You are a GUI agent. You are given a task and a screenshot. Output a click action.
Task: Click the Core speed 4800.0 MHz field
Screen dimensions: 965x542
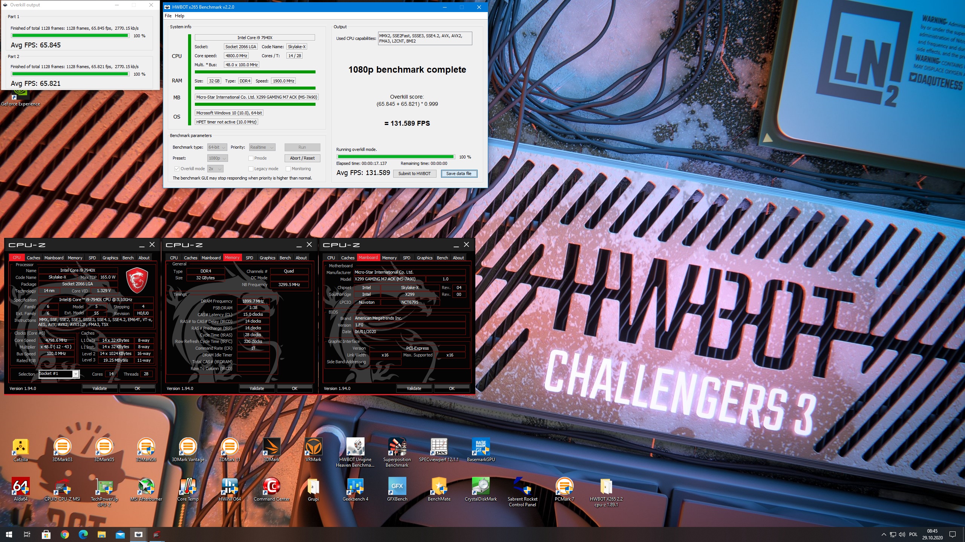[x=236, y=56]
